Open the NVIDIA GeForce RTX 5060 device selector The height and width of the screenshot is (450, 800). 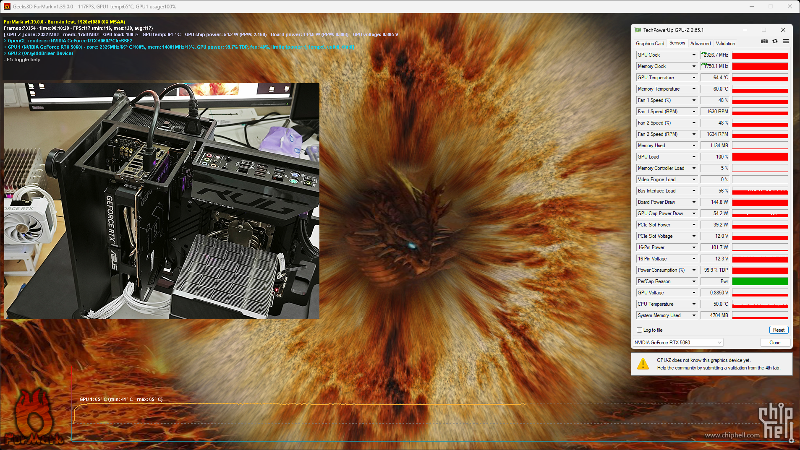(678, 343)
